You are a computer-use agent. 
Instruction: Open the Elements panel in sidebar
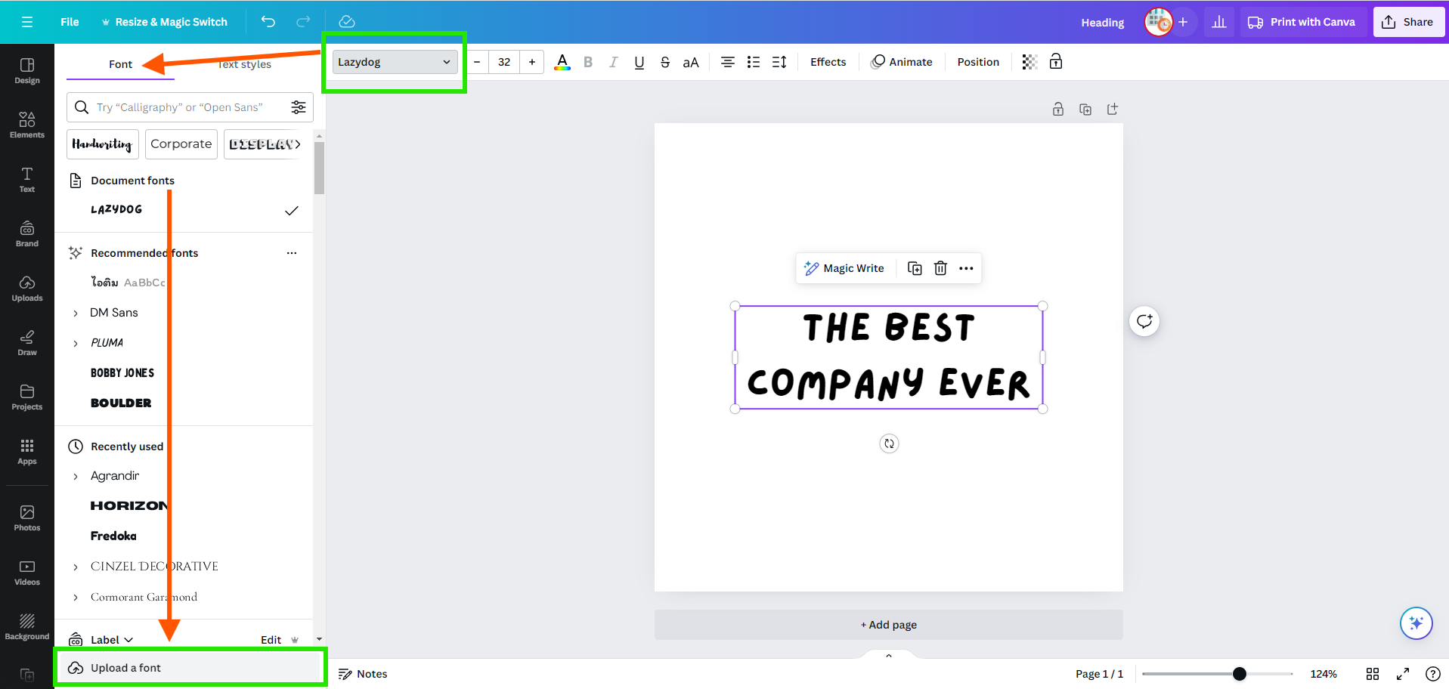tap(27, 125)
